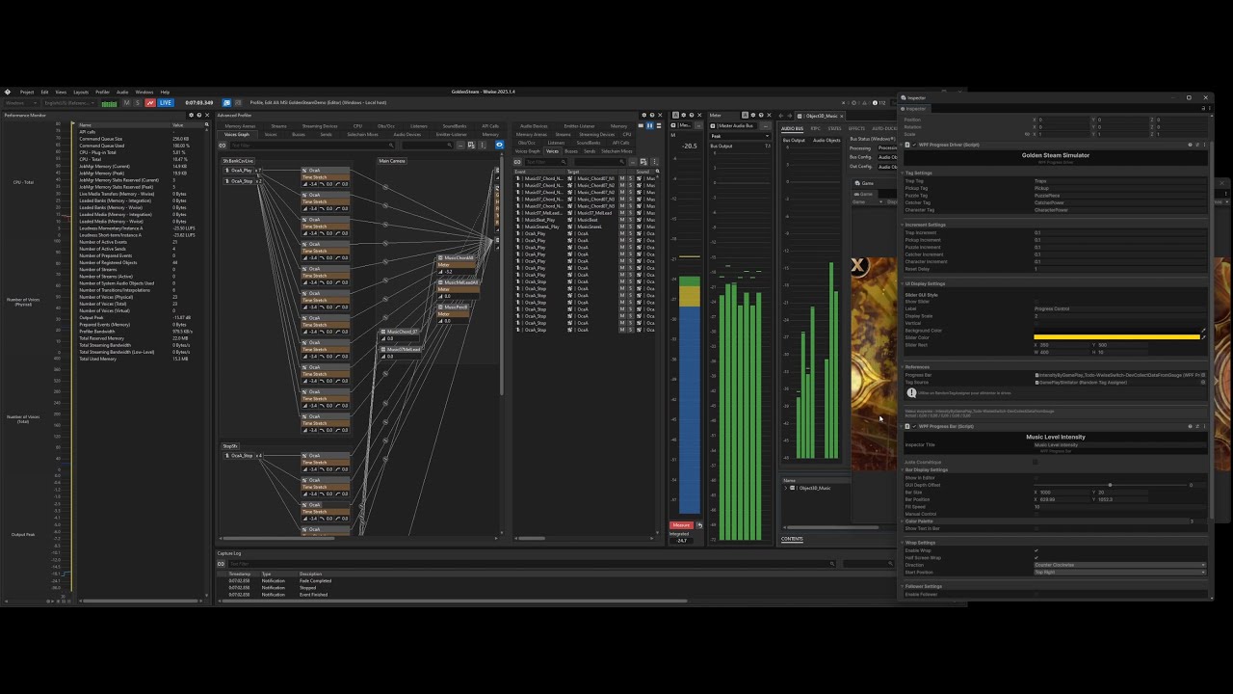
Task: Select Main Camera node label
Action: [392, 161]
